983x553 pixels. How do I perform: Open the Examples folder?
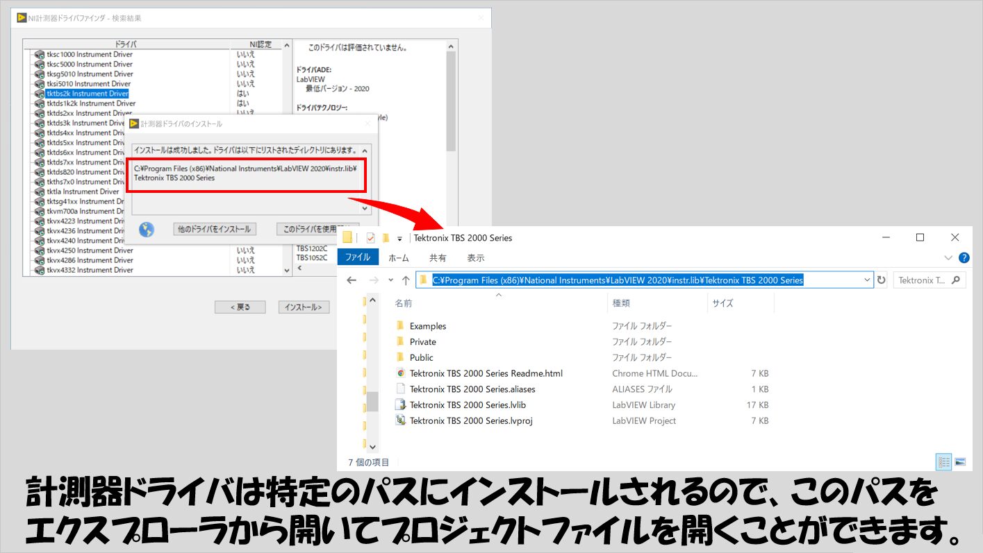428,326
